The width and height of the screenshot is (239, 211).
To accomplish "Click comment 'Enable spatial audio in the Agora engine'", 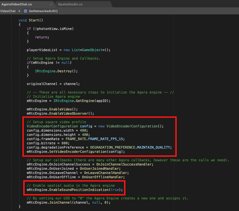I will (x=71, y=186).
